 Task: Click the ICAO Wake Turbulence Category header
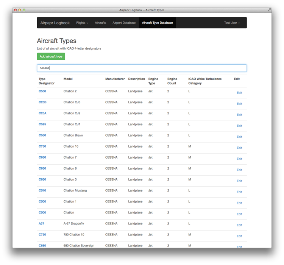pyautogui.click(x=205, y=81)
